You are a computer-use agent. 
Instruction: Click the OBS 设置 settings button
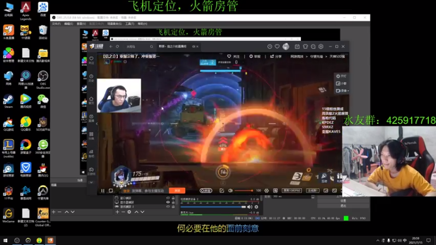click(x=343, y=200)
